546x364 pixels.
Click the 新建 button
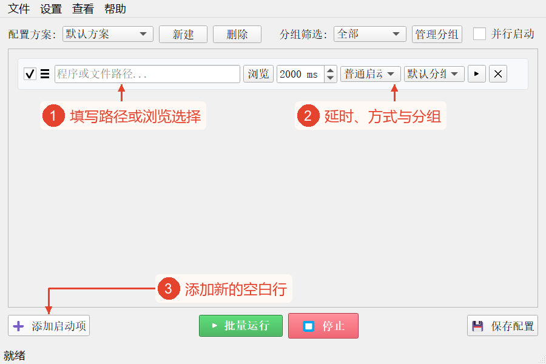183,34
